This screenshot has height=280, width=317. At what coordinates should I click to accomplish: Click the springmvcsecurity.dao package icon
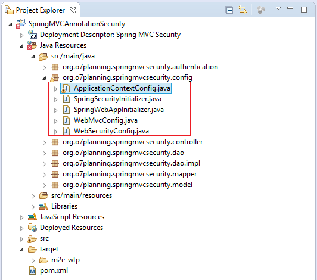click(55, 153)
